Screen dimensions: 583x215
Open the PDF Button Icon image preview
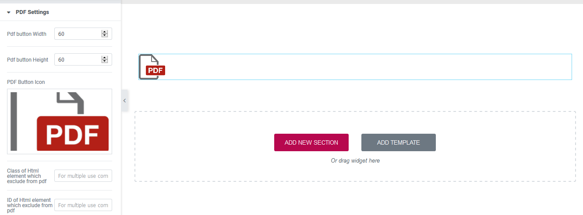click(x=60, y=121)
